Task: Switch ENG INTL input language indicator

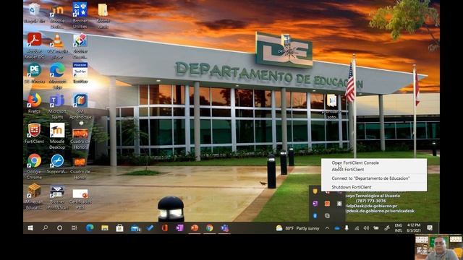Action: [399, 228]
